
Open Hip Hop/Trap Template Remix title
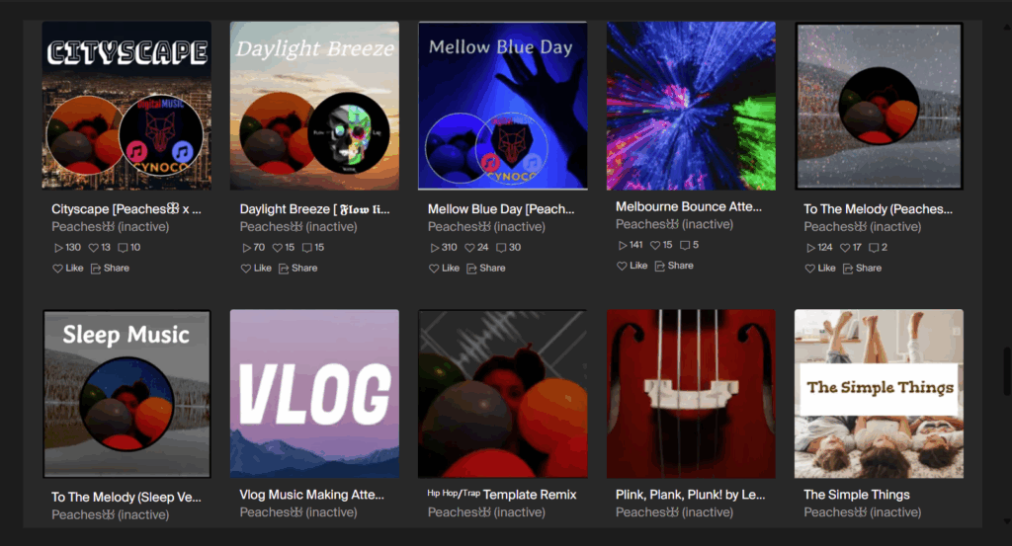click(501, 495)
